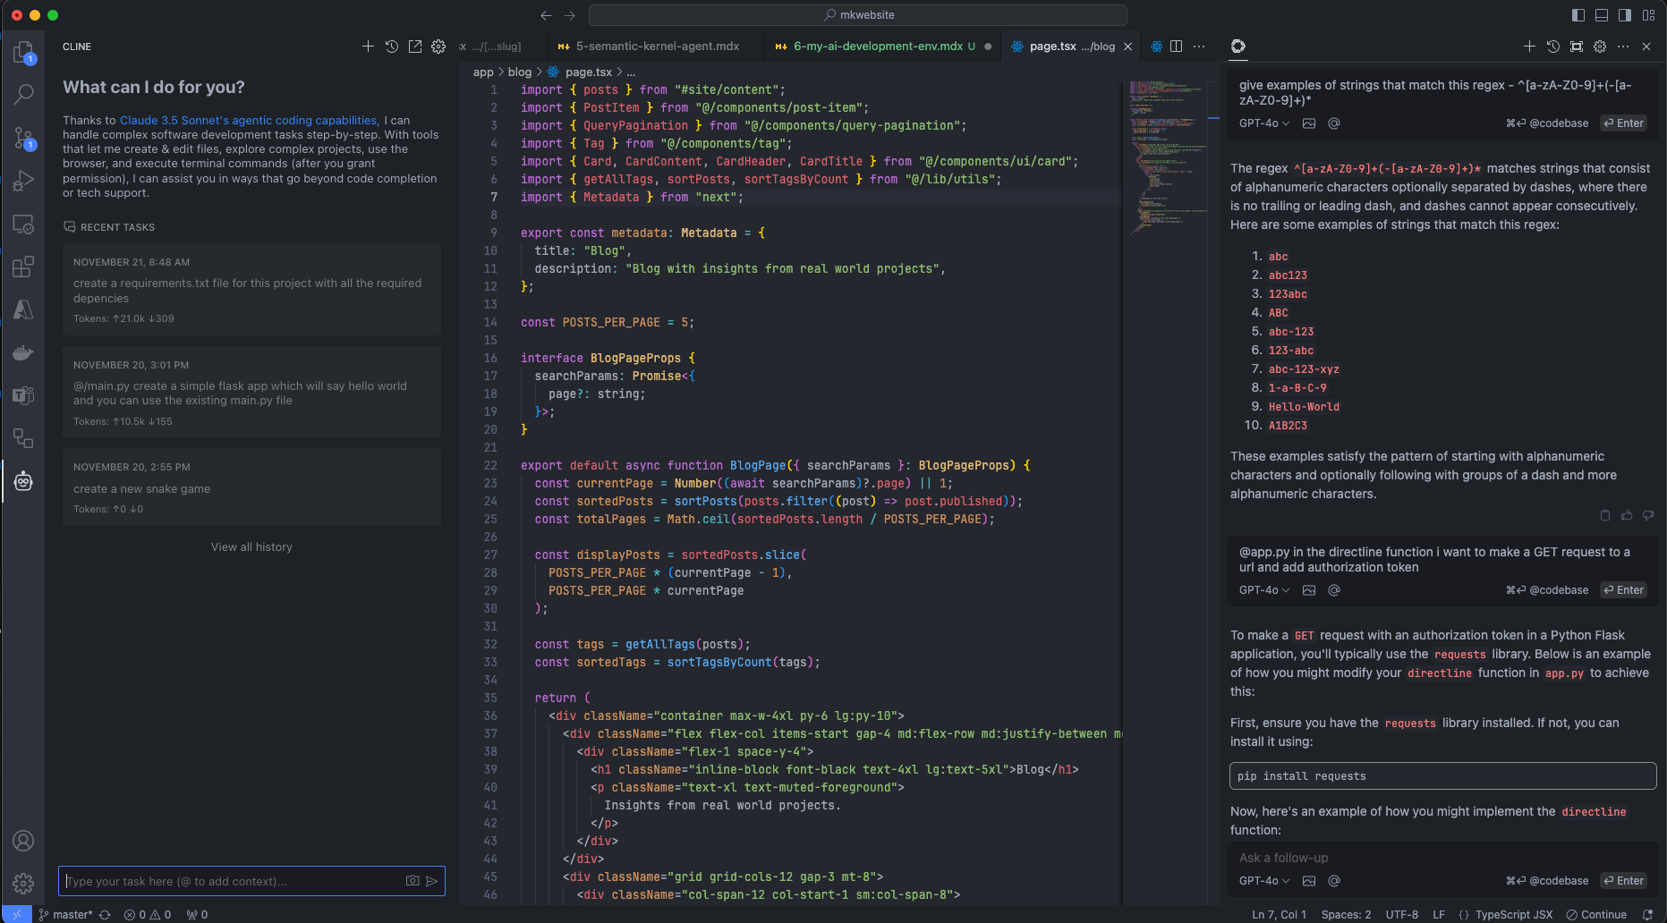1667x923 pixels.
Task: Open the Search view in the activity bar
Action: pyautogui.click(x=23, y=94)
